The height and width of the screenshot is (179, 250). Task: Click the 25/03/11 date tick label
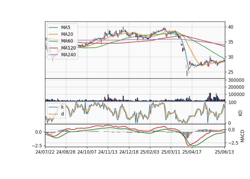point(171,152)
